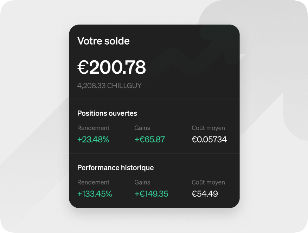The height and width of the screenshot is (233, 308).
Task: Select the +€149.35 historical gains value
Action: pos(151,194)
